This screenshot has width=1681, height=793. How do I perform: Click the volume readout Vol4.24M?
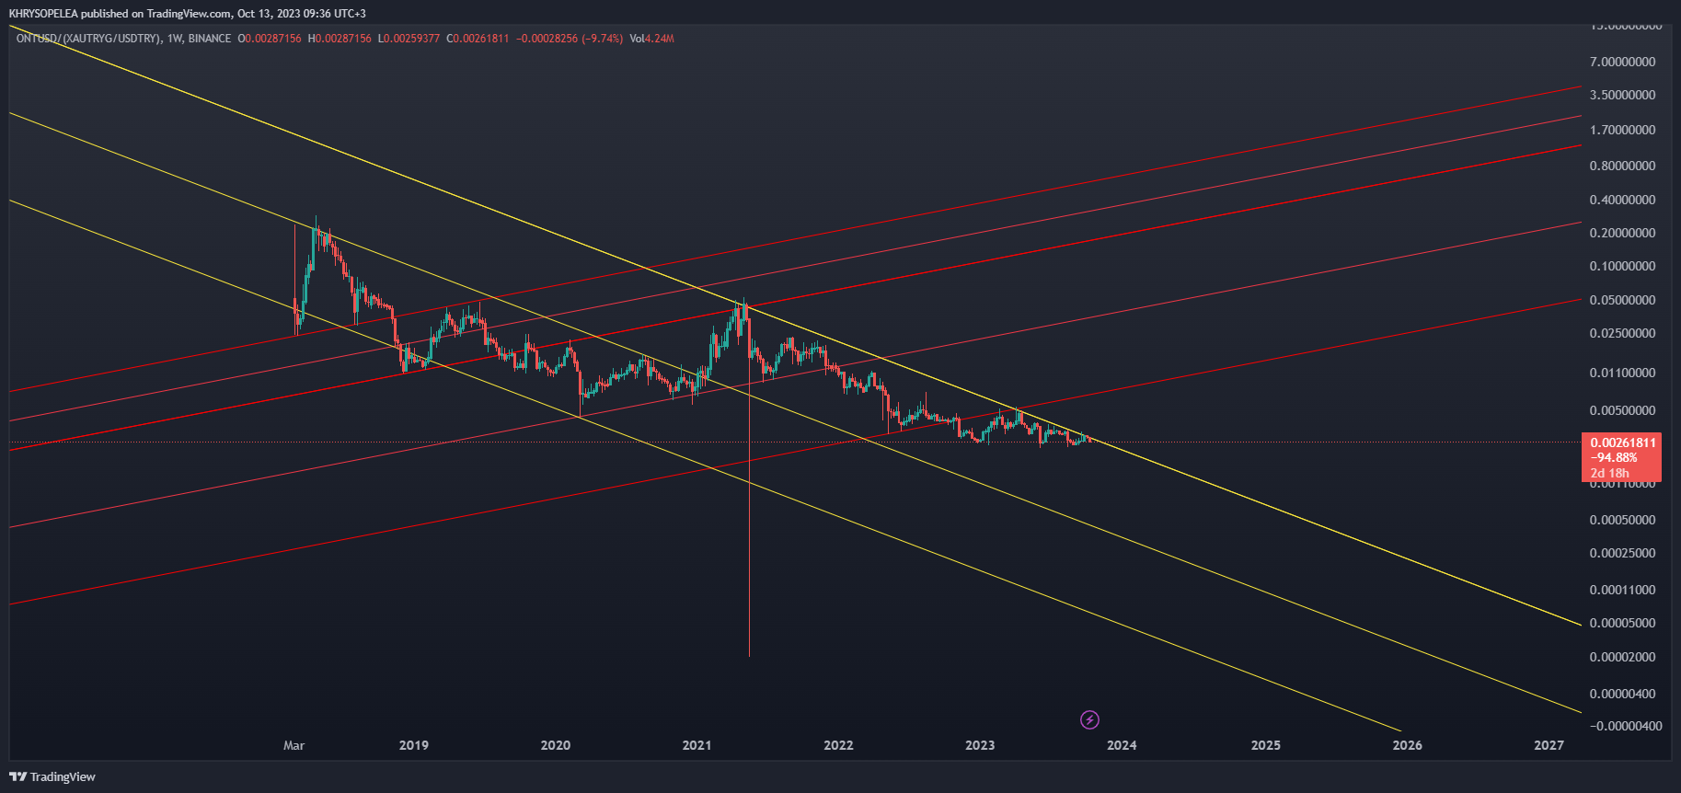[x=652, y=39]
